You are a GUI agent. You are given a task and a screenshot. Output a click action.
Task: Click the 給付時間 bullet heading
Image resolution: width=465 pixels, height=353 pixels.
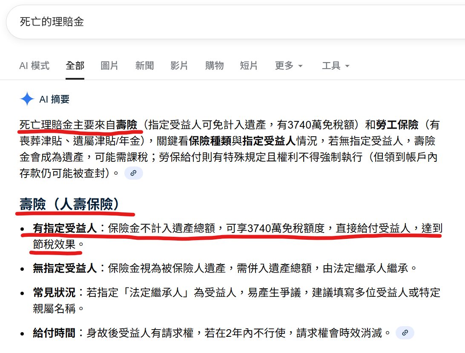(54, 333)
